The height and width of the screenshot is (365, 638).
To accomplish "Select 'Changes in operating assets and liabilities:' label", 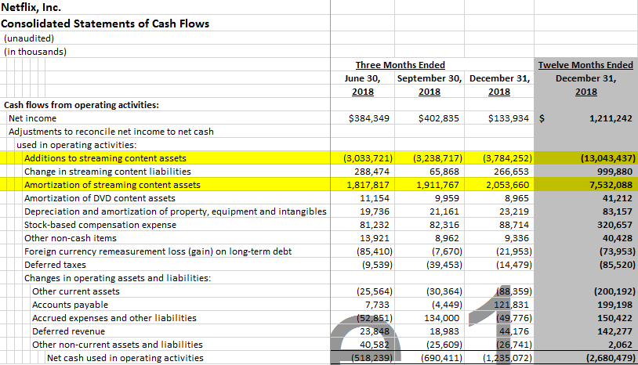I will click(x=118, y=278).
